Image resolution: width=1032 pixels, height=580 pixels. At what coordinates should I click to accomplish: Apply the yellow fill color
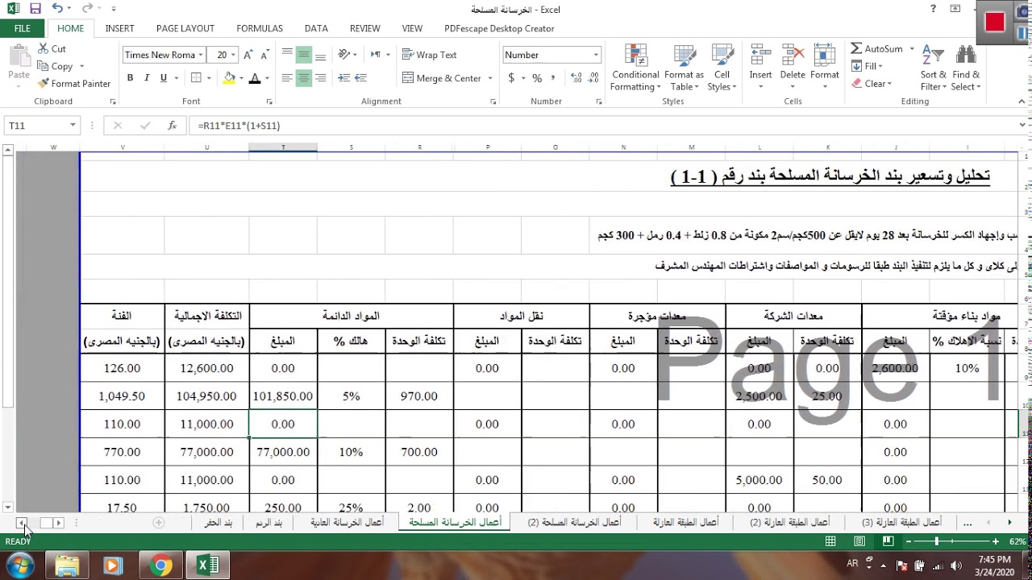pyautogui.click(x=229, y=78)
